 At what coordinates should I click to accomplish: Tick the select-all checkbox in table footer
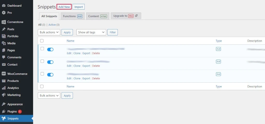pos(42,86)
